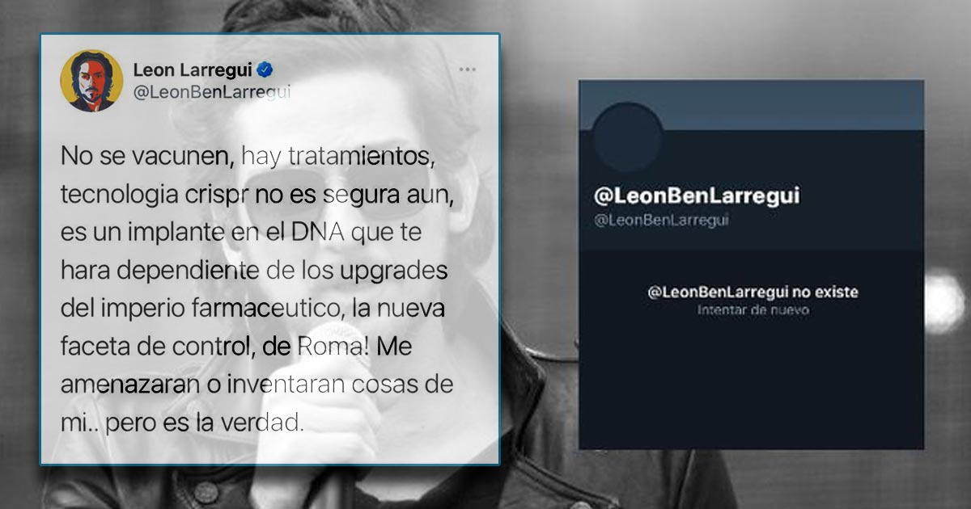Open the three-dot more options menu on tweet
Screen dimensions: 971x509
(x=468, y=69)
